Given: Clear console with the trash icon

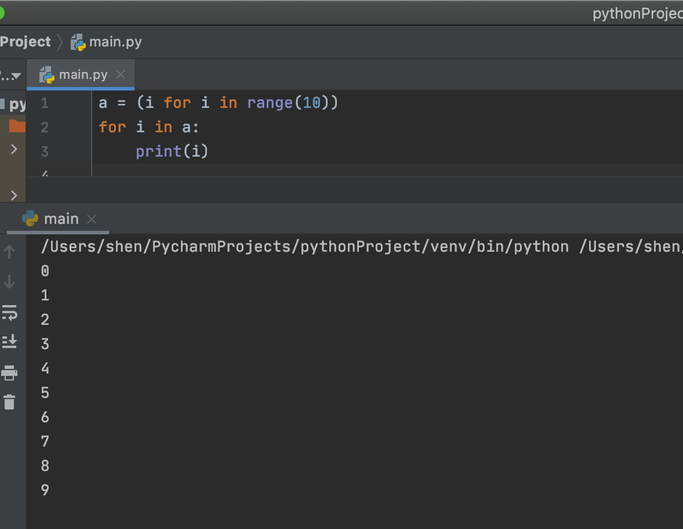Looking at the screenshot, I should click(x=9, y=402).
